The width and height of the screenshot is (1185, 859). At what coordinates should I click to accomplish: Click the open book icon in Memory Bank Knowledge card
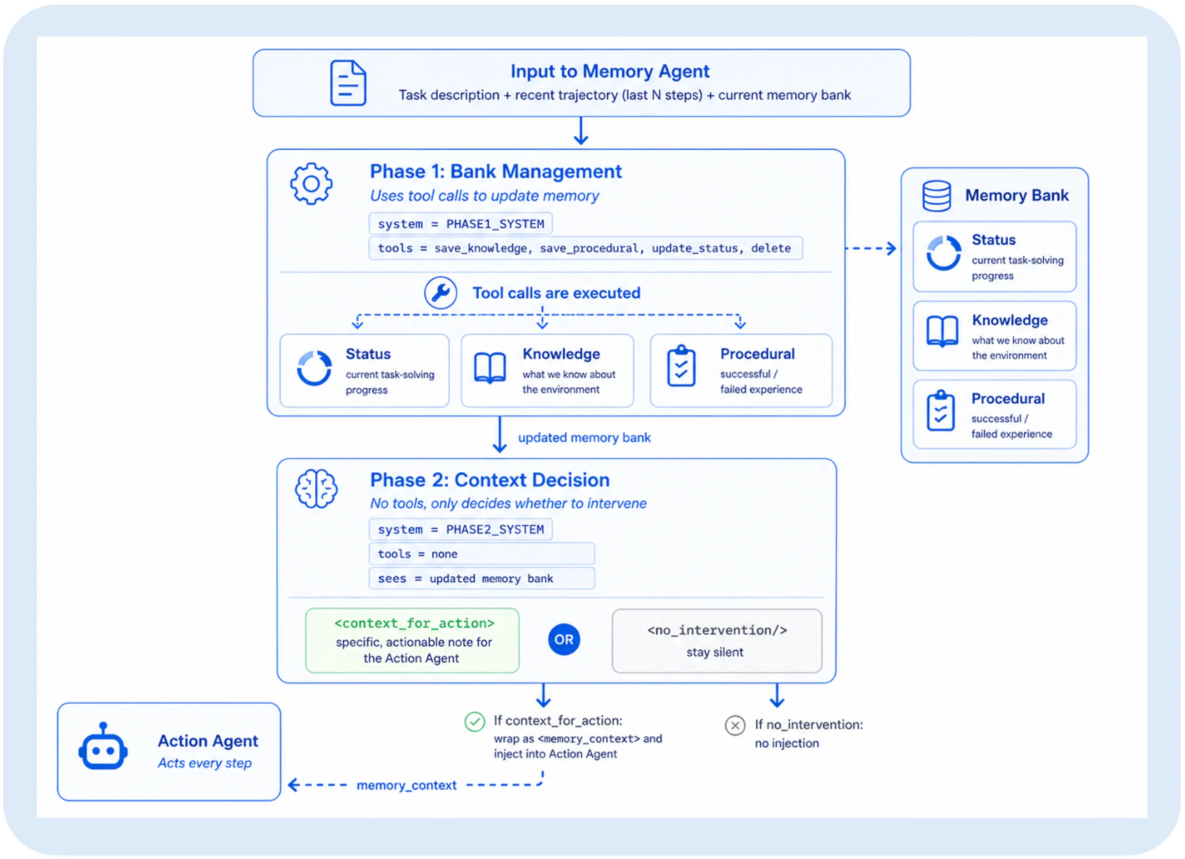(x=942, y=331)
